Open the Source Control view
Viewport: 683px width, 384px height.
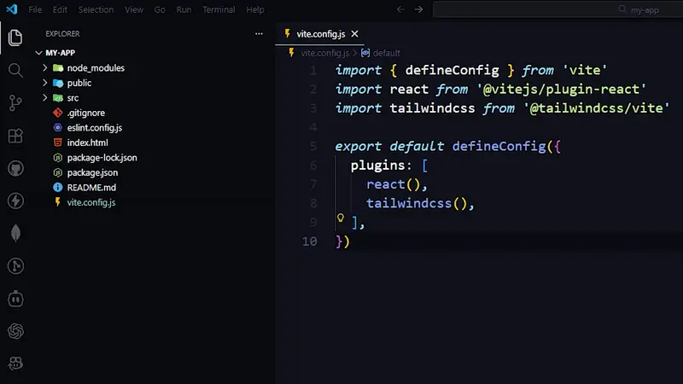coord(15,102)
